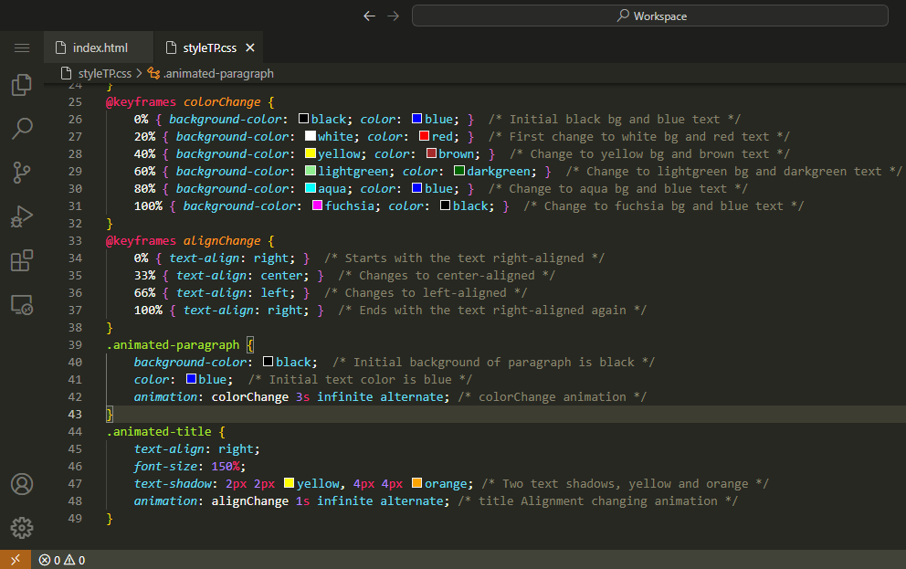This screenshot has height=569, width=906.
Task: Click the hamburger application menu
Action: click(x=22, y=47)
